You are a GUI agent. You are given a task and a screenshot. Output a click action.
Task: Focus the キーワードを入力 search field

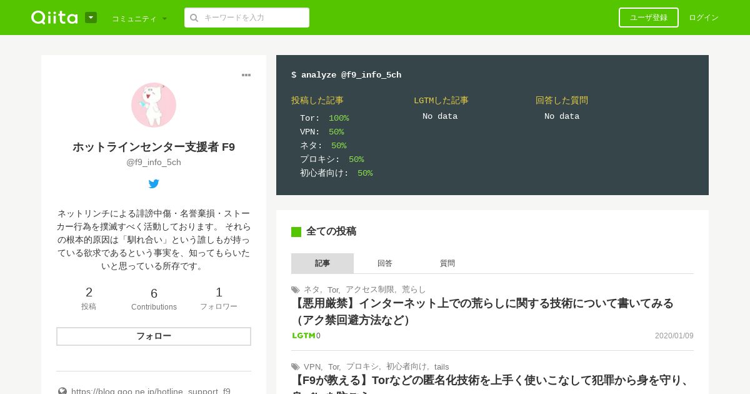click(x=247, y=18)
